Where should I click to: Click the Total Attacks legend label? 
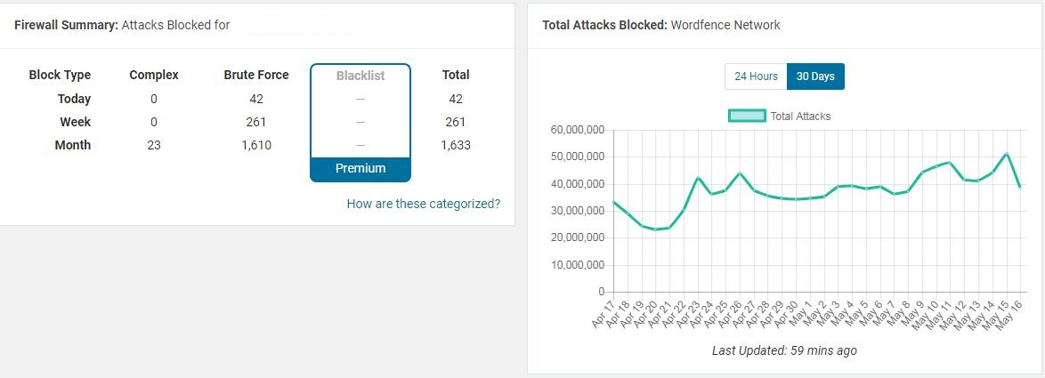click(x=800, y=116)
